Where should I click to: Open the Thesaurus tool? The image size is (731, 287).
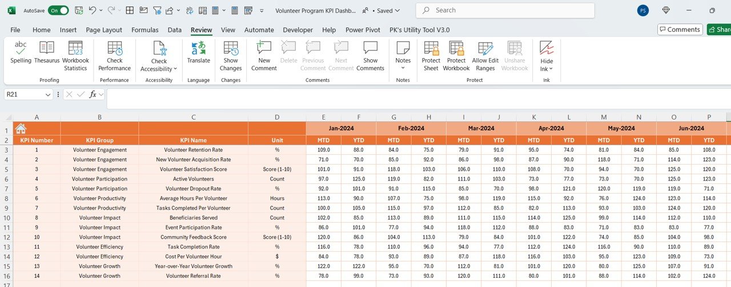tap(47, 52)
